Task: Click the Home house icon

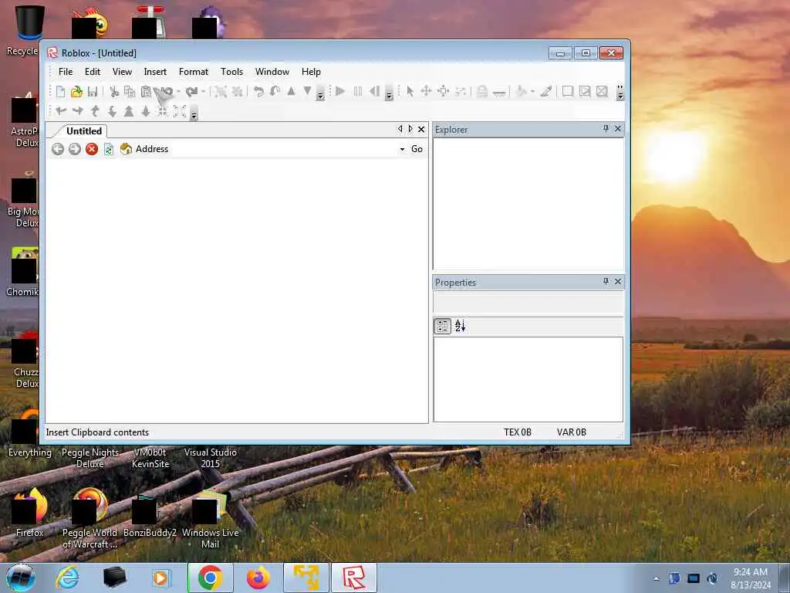Action: [x=126, y=149]
